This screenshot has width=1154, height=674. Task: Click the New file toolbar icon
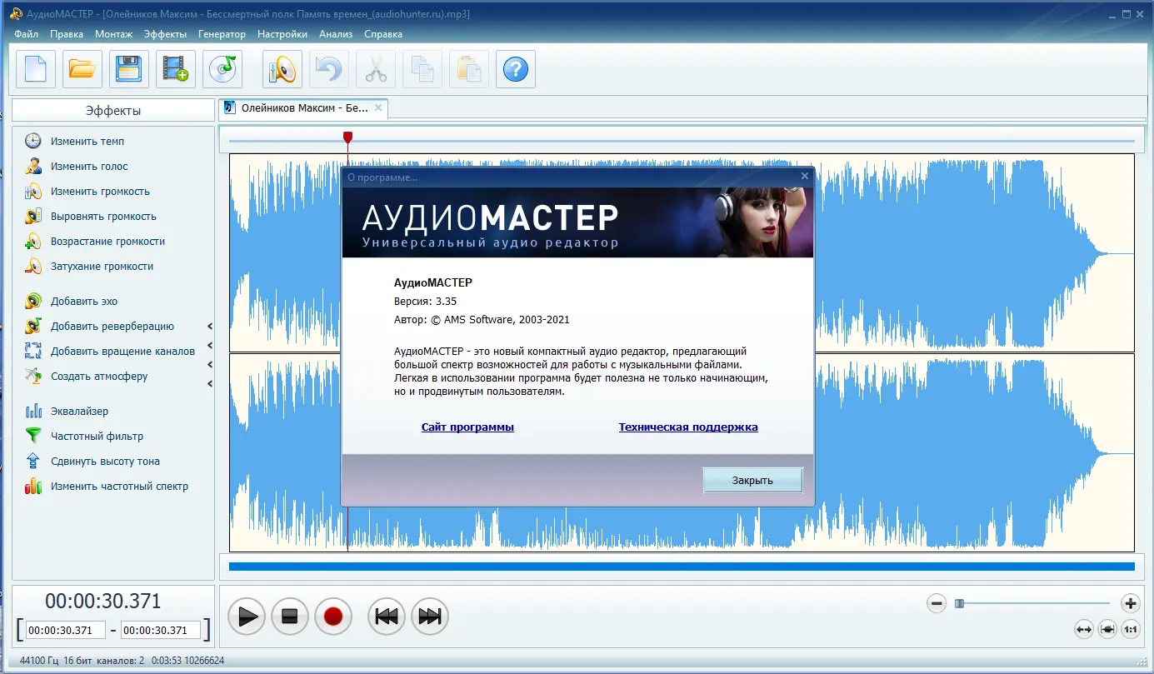(36, 69)
